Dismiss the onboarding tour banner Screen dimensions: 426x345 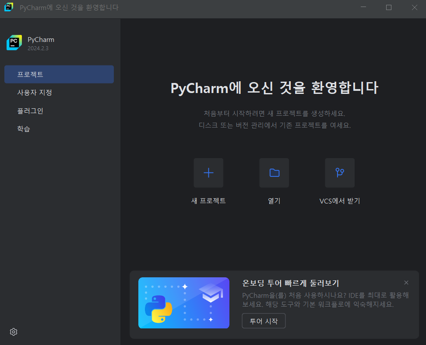click(406, 283)
